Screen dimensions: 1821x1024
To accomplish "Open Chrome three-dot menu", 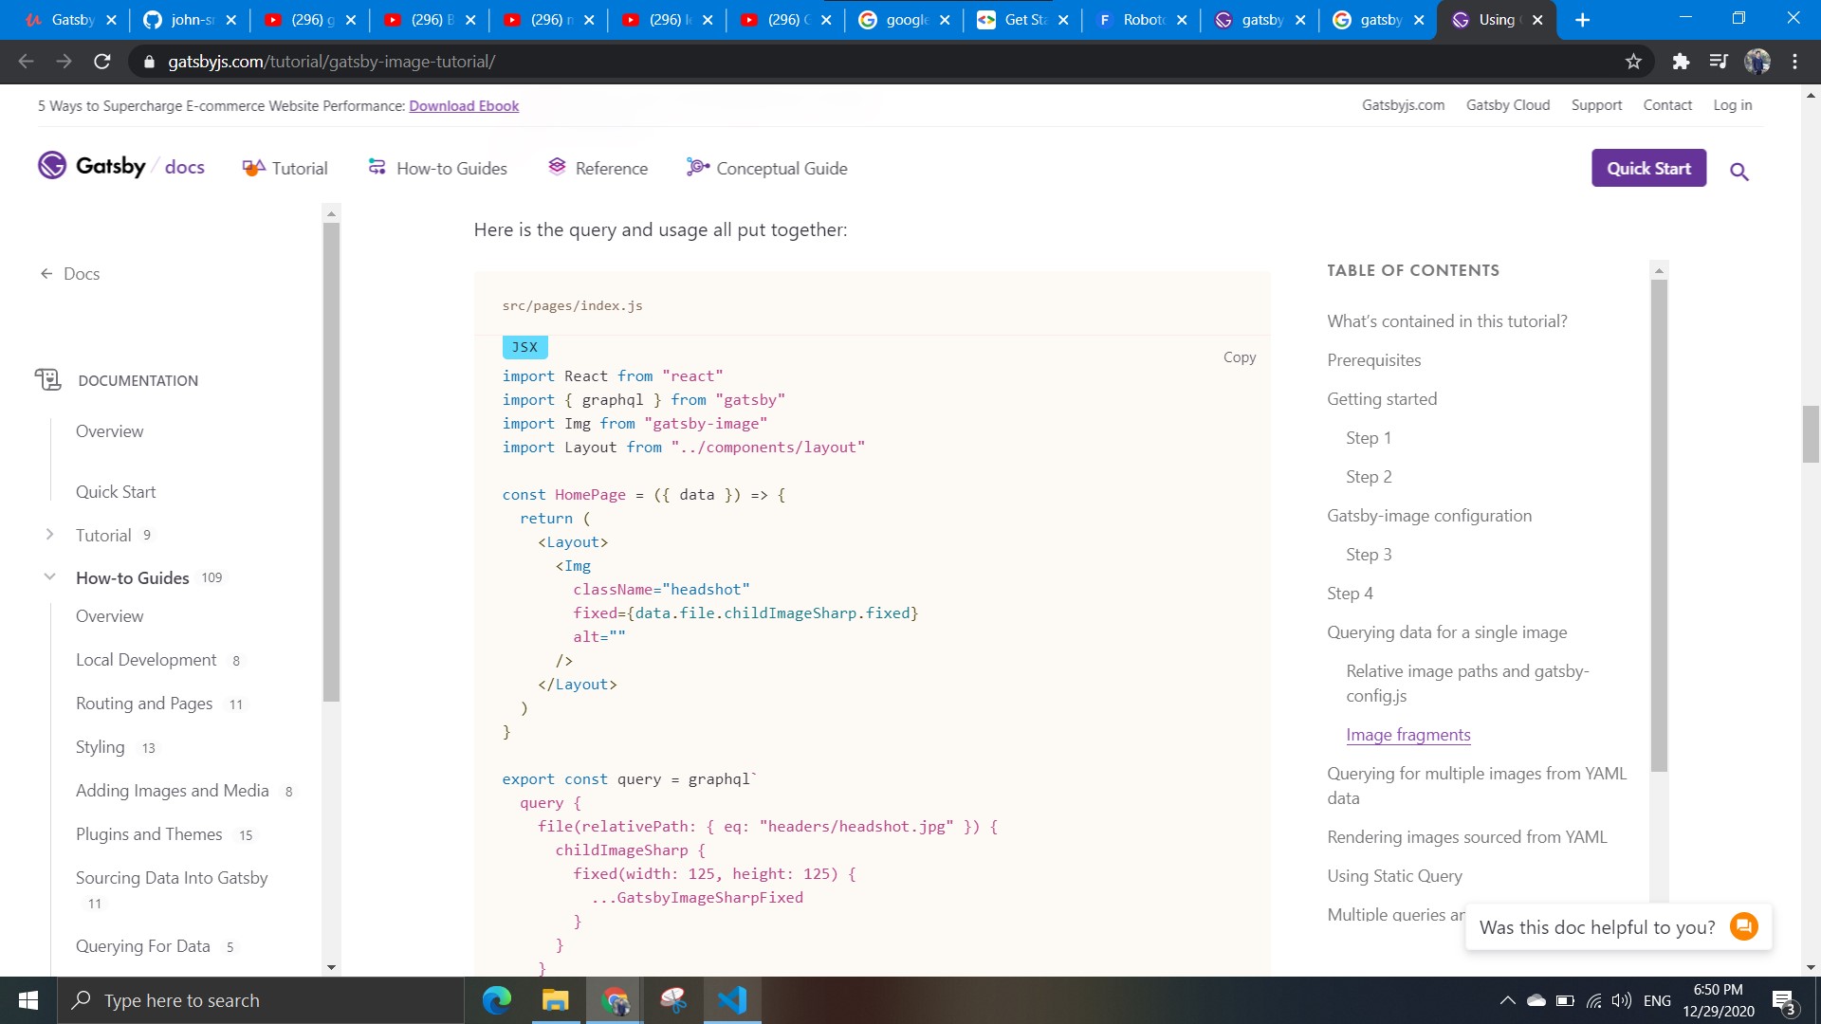I will pos(1794,62).
